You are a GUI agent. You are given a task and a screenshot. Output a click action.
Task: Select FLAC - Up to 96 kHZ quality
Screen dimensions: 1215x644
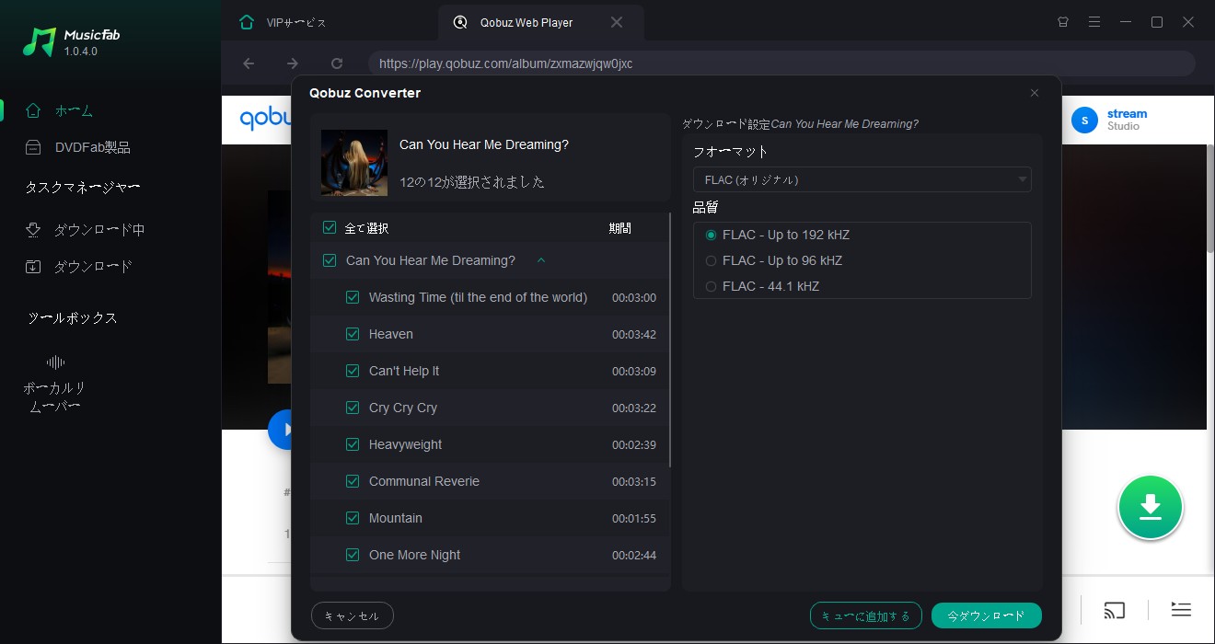click(711, 260)
